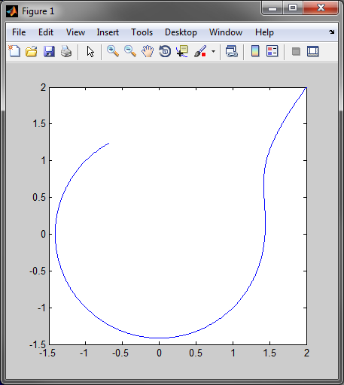Open a file with the folder icon

[x=32, y=51]
